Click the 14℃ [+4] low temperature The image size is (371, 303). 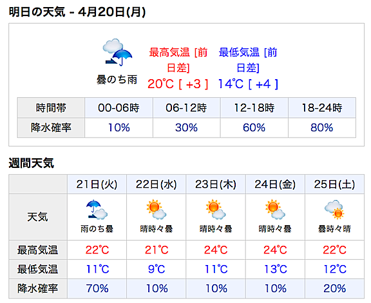coord(248,84)
